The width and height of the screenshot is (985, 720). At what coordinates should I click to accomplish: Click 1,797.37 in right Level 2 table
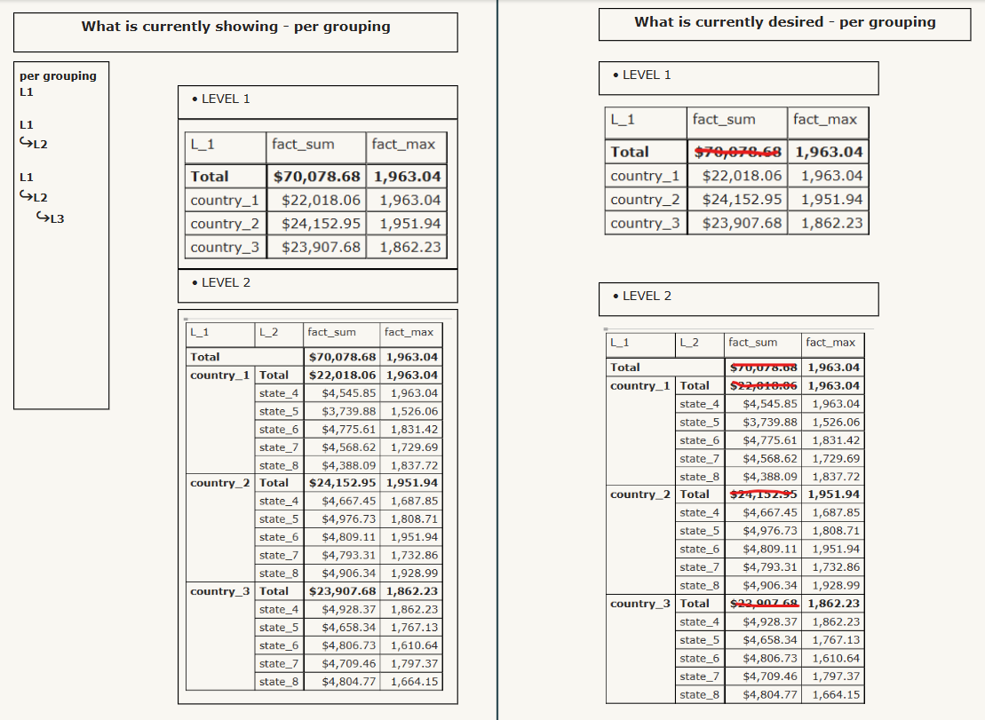coord(836,676)
